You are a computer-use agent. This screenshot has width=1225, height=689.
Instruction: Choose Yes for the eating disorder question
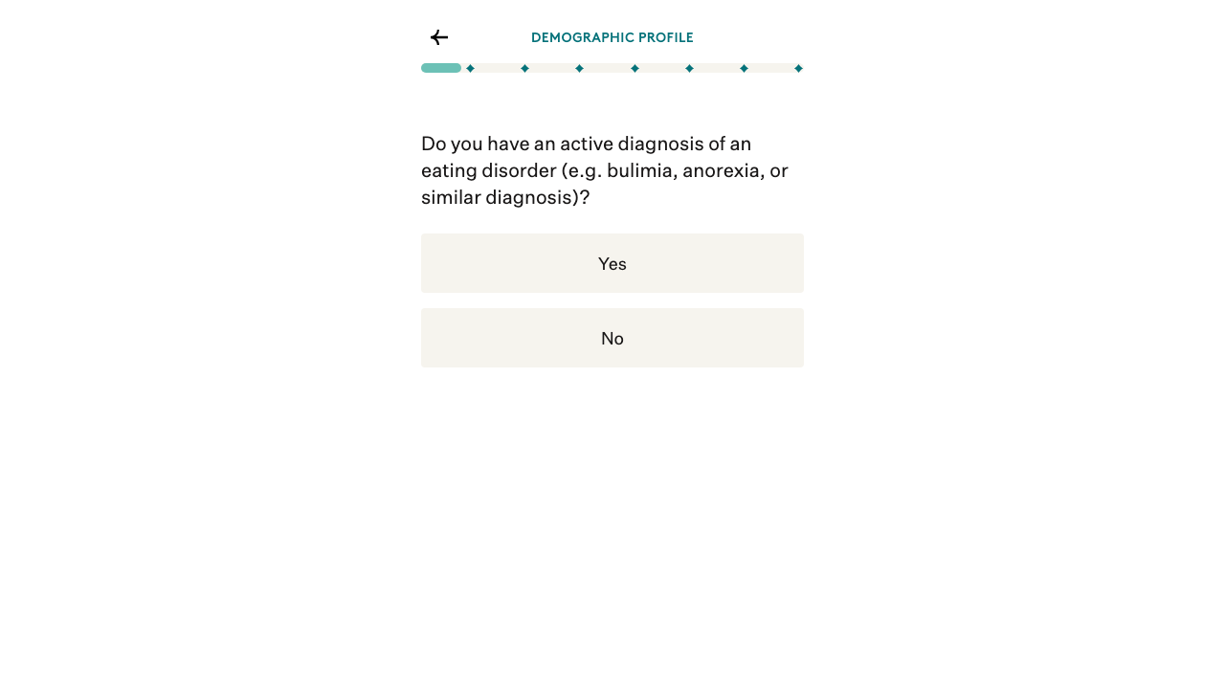(612, 263)
